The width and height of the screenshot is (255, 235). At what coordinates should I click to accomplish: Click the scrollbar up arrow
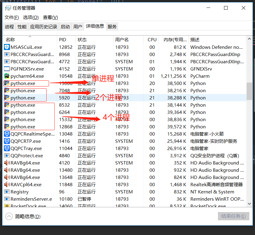(249, 39)
